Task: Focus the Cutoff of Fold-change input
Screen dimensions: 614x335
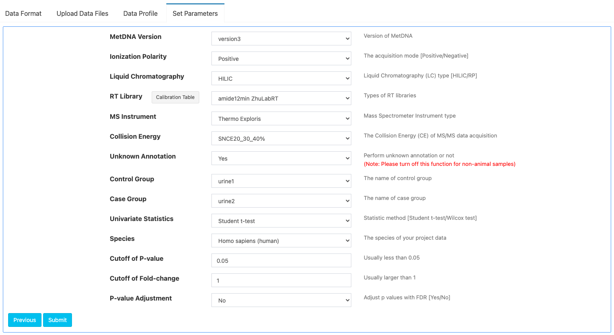Action: pyautogui.click(x=281, y=281)
